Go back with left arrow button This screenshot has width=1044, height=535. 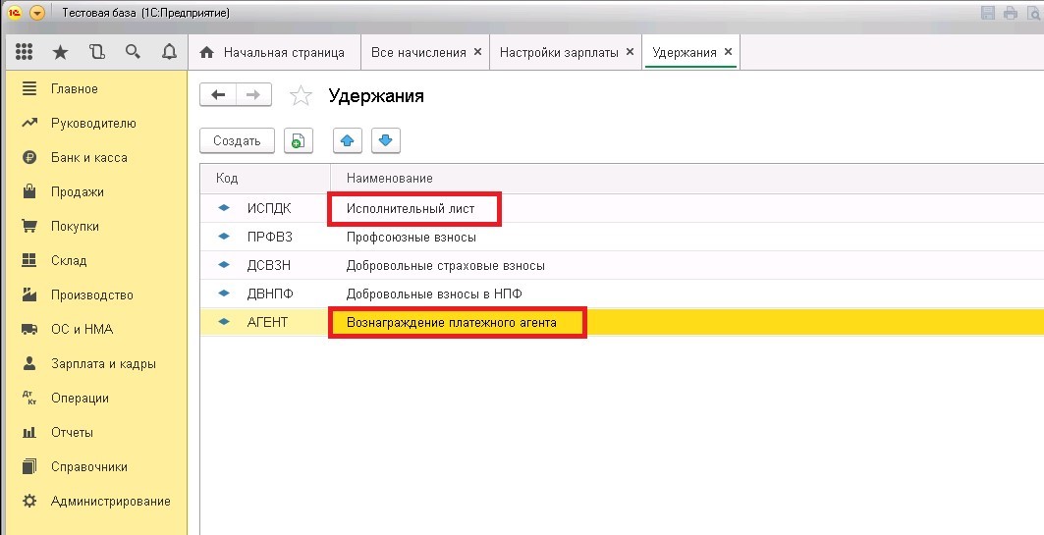pyautogui.click(x=218, y=95)
